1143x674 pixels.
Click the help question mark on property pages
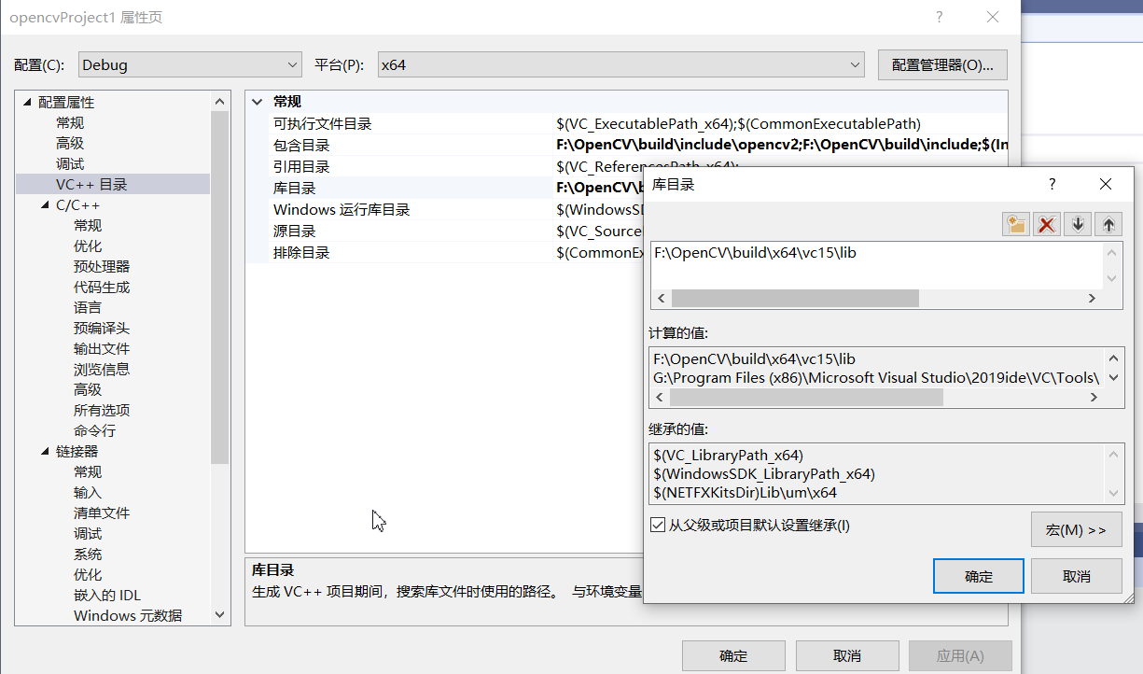(x=939, y=17)
